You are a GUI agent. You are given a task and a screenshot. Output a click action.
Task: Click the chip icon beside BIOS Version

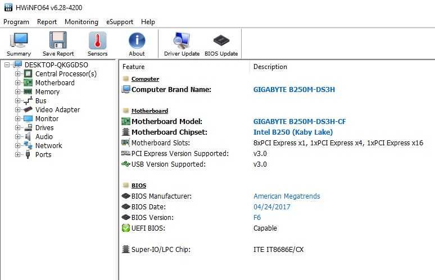[126, 217]
